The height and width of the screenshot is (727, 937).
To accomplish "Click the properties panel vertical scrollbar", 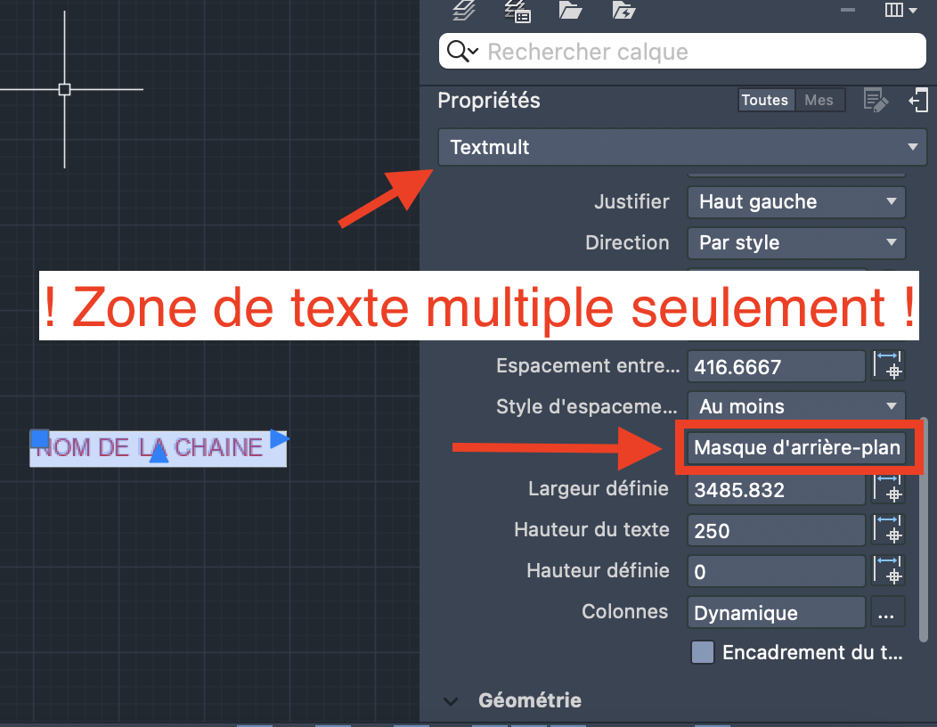I will coord(924,530).
